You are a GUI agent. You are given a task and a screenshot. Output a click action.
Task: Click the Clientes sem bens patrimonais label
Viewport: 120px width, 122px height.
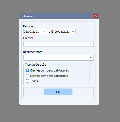tap(49, 76)
